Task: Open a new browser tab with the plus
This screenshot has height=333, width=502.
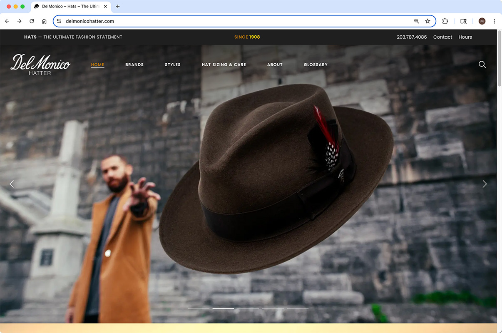Action: click(x=117, y=6)
